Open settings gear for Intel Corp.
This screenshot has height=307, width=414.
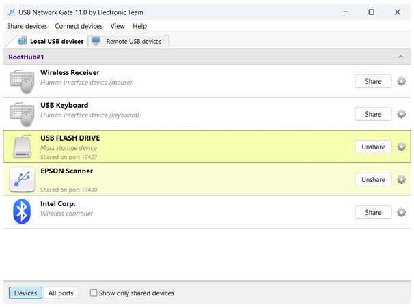tap(401, 212)
